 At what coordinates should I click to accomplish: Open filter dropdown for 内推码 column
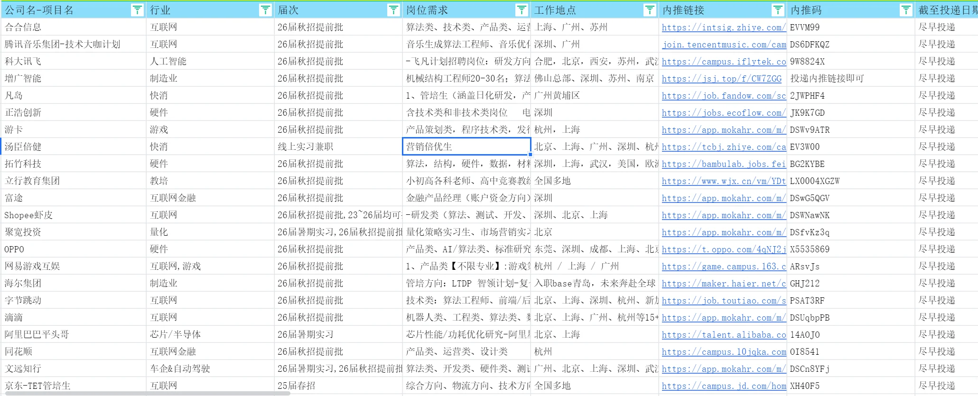pyautogui.click(x=906, y=10)
